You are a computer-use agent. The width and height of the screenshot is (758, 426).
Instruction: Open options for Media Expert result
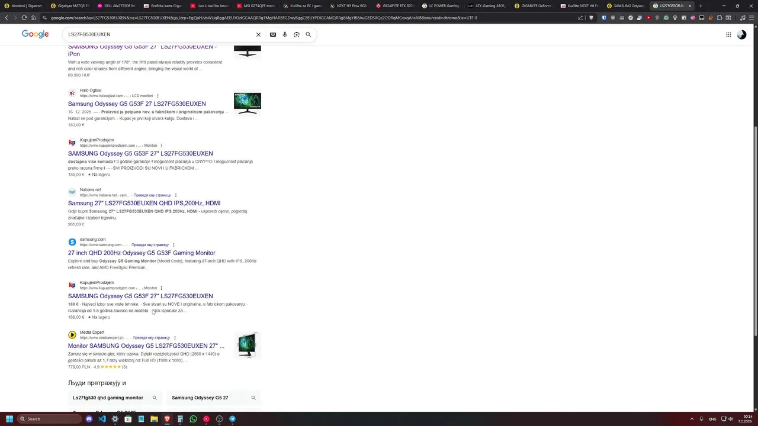[x=174, y=338]
